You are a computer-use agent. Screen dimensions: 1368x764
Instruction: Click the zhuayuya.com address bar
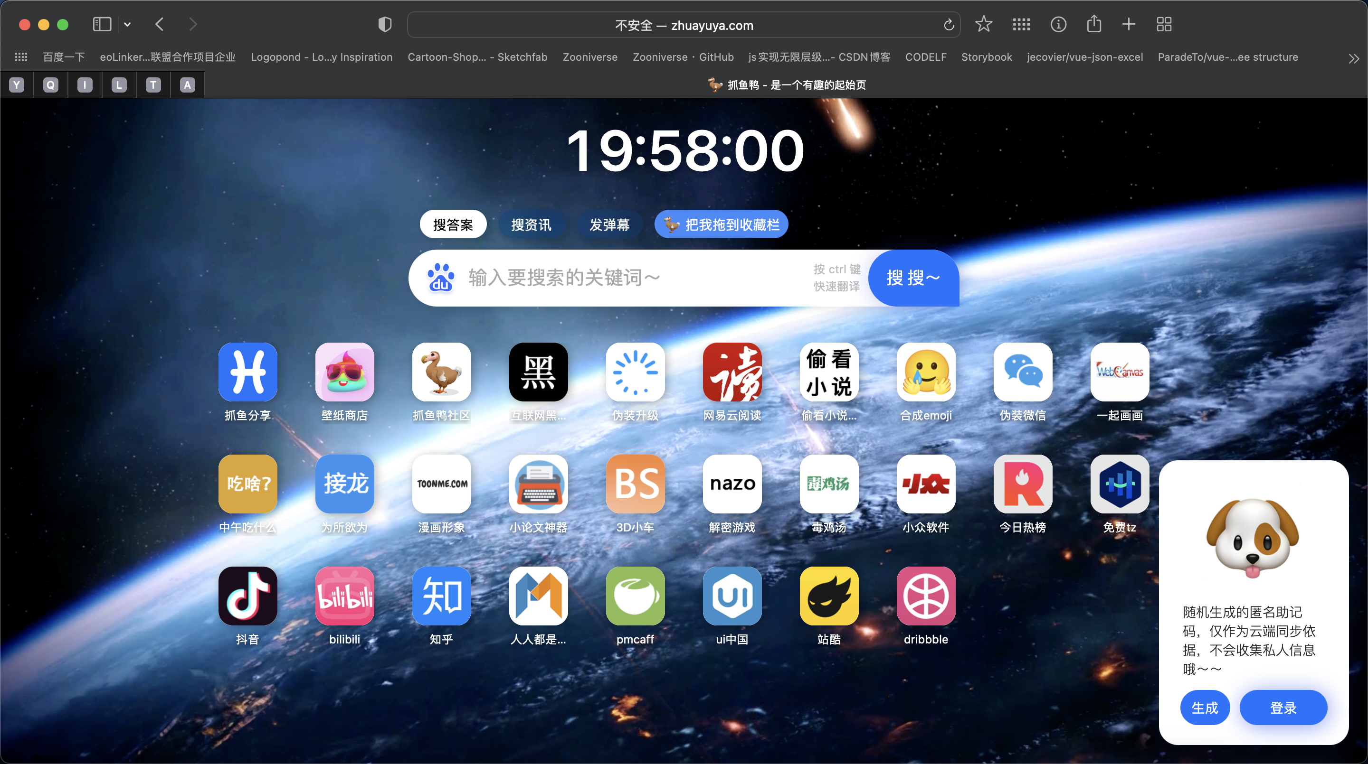click(684, 25)
